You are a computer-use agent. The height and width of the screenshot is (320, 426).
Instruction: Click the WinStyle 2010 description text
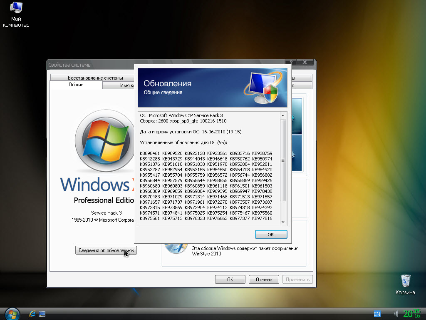click(245, 251)
